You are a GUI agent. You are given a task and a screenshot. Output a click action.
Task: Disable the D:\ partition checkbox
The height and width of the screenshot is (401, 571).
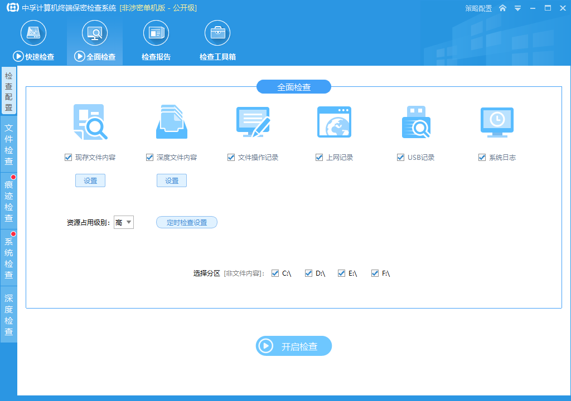(308, 273)
